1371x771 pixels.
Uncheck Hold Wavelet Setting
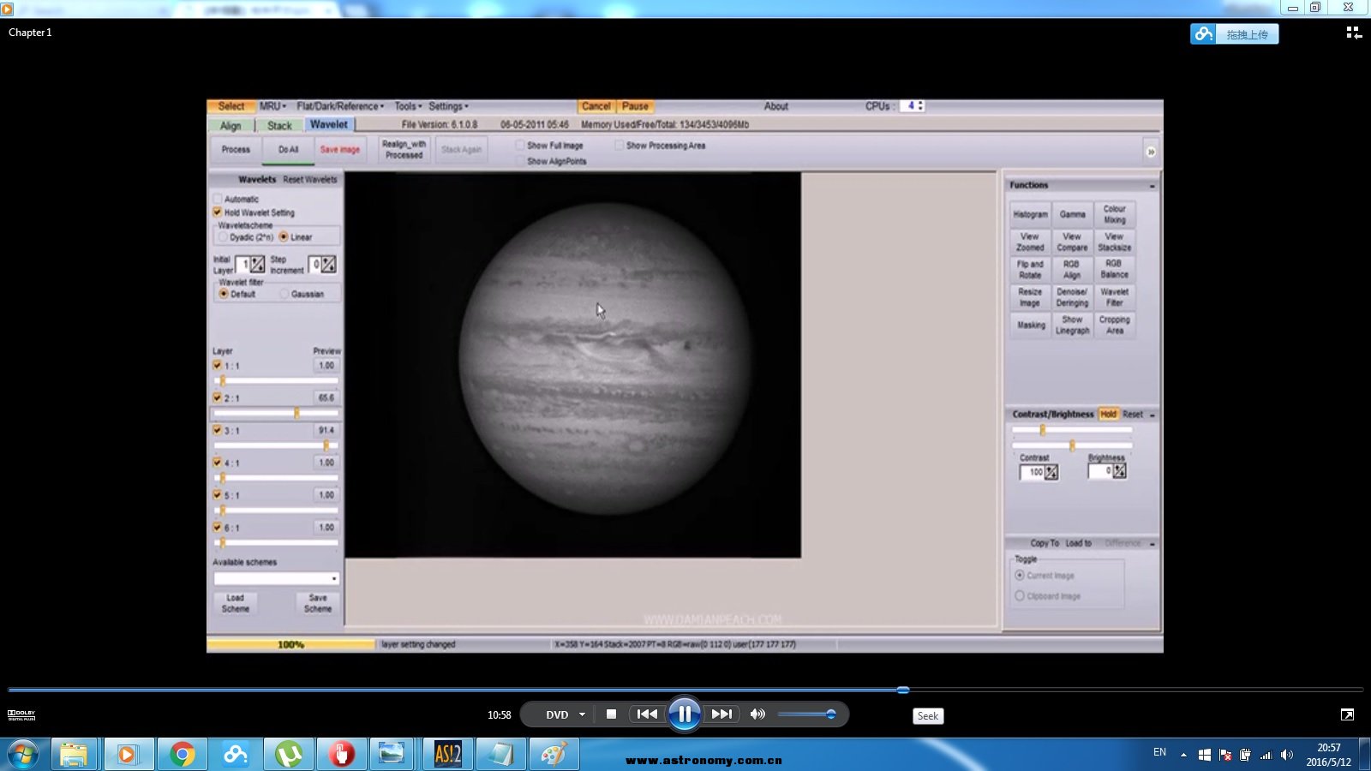click(x=218, y=212)
